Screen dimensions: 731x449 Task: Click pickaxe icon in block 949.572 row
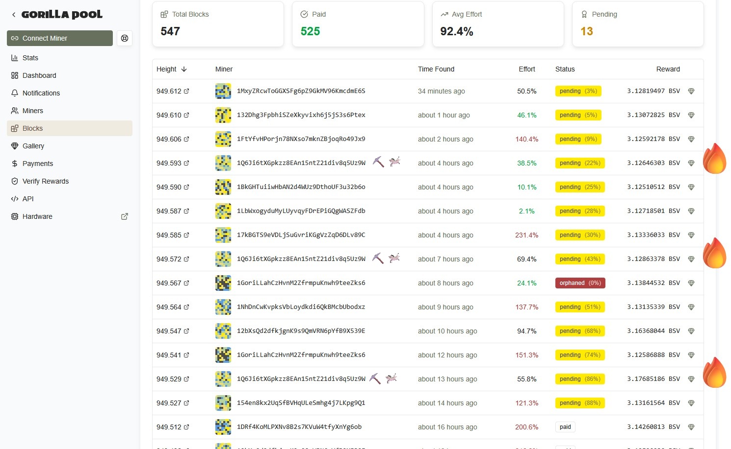[x=378, y=258]
